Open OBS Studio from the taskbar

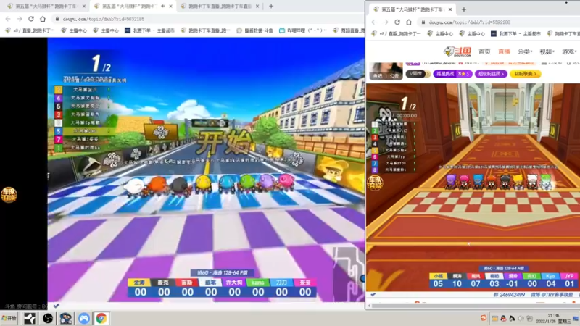point(48,318)
